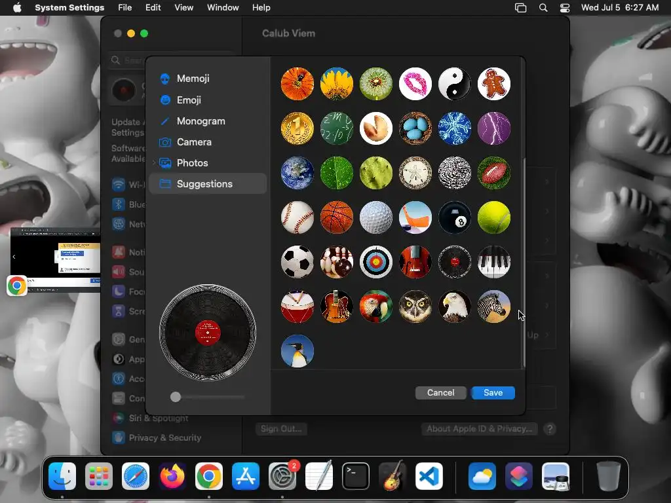The width and height of the screenshot is (671, 503).
Task: Choose the tennis ball picture
Action: [x=494, y=217]
